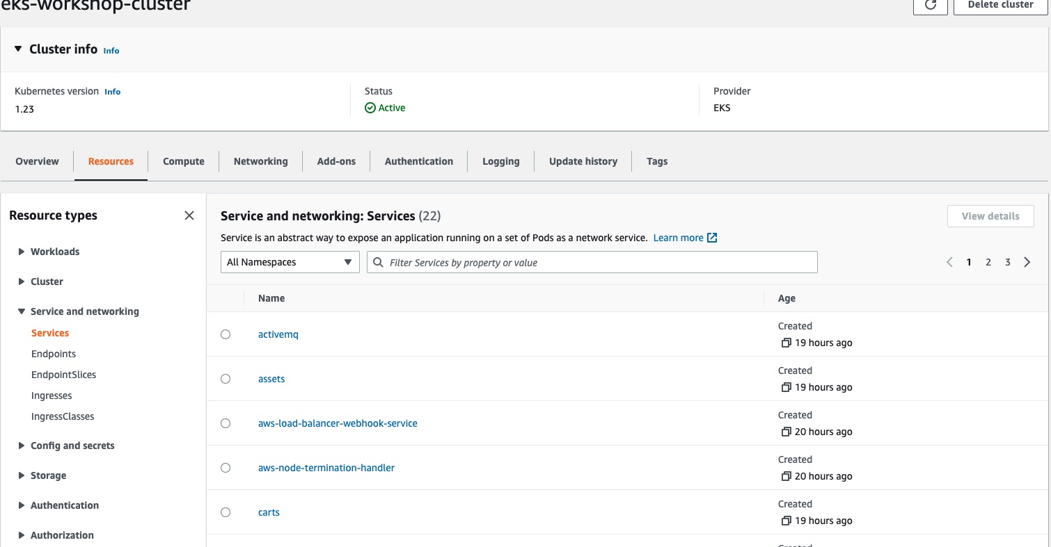Click the copy icon beside assets age
This screenshot has width=1051, height=547.
[786, 387]
